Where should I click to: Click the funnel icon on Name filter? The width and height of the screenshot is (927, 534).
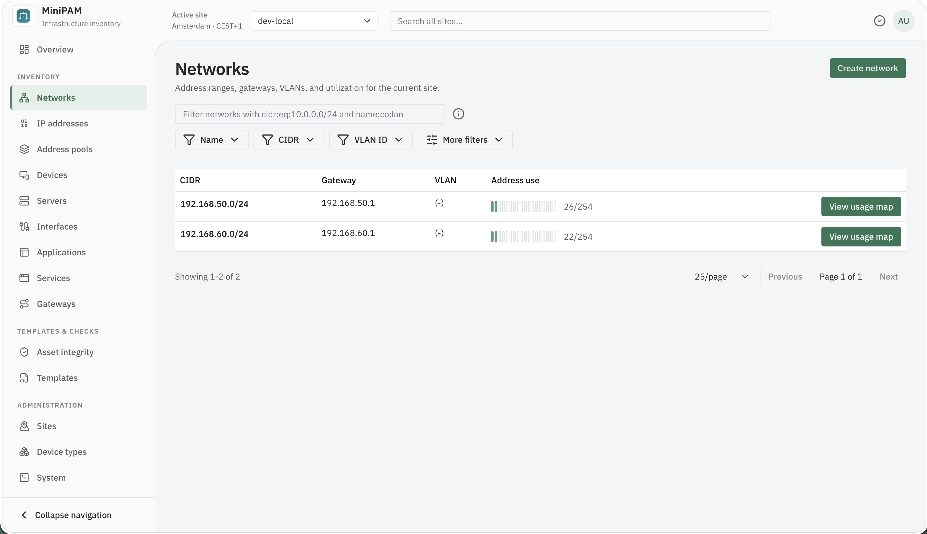[189, 140]
